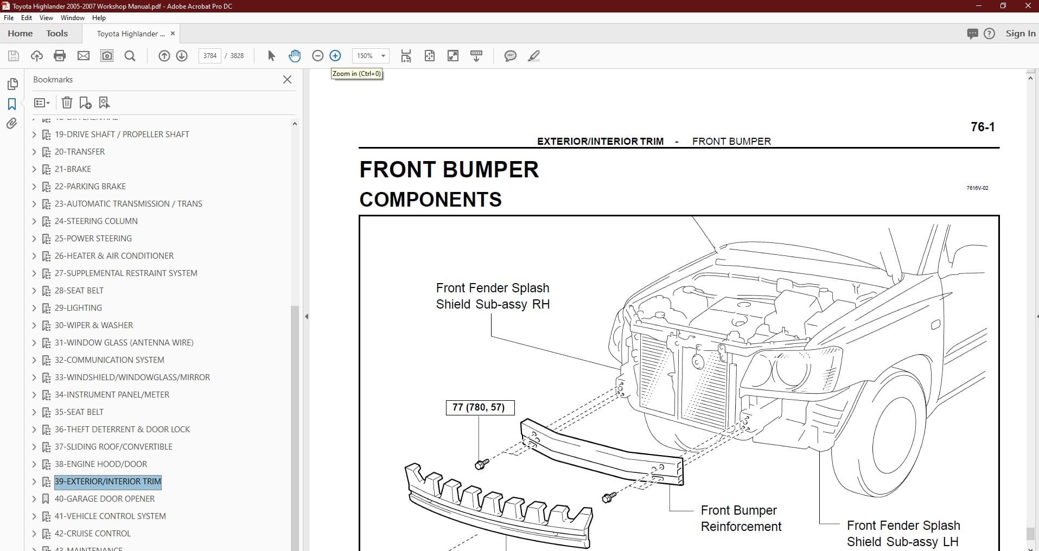Choose the selection arrow tool

tap(272, 56)
